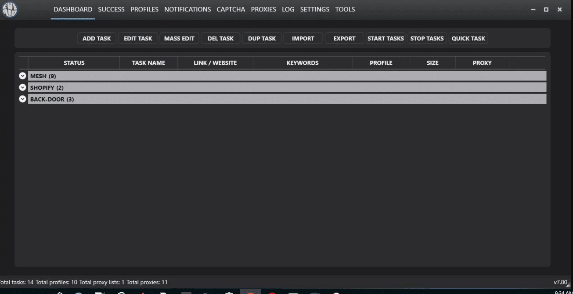This screenshot has width=573, height=294.
Task: Click START TASKS to run all tasks
Action: [386, 38]
